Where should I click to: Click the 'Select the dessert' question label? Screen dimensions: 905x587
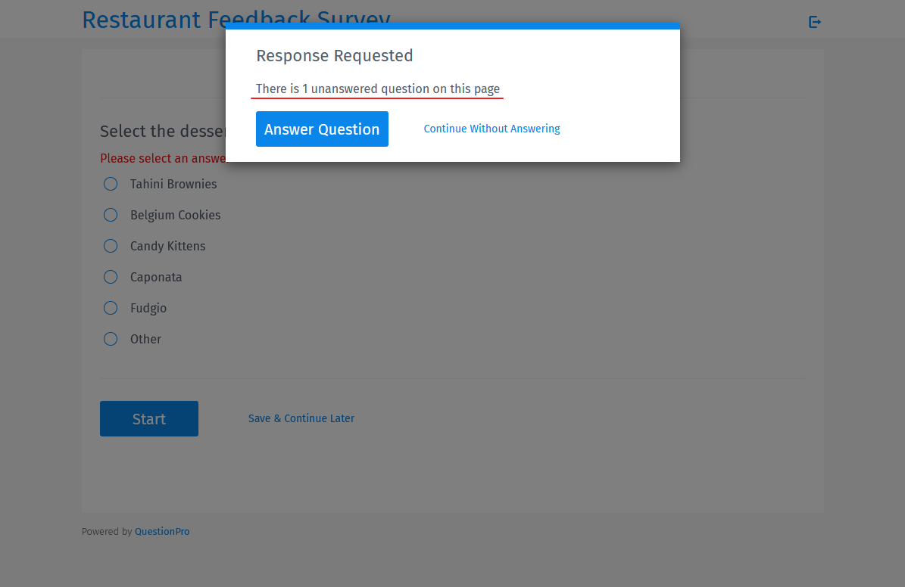point(164,131)
